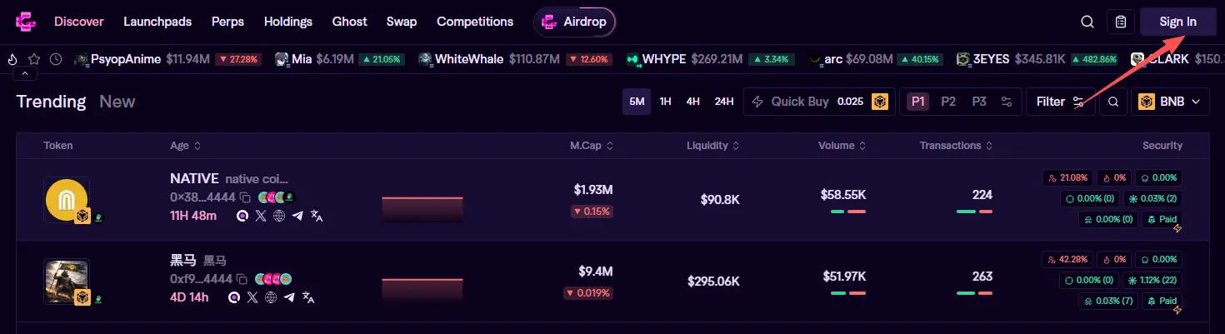Image resolution: width=1225 pixels, height=334 pixels.
Task: Copy the NATIVE token contract address
Action: point(245,197)
